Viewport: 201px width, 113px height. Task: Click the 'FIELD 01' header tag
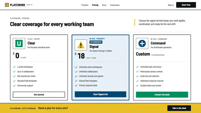pos(29,5)
